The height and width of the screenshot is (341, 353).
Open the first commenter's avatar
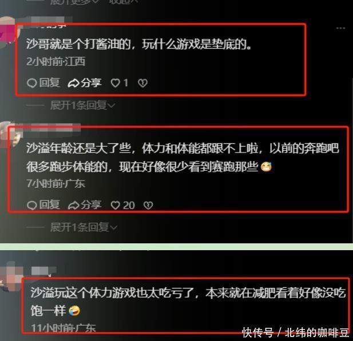click(7, 33)
